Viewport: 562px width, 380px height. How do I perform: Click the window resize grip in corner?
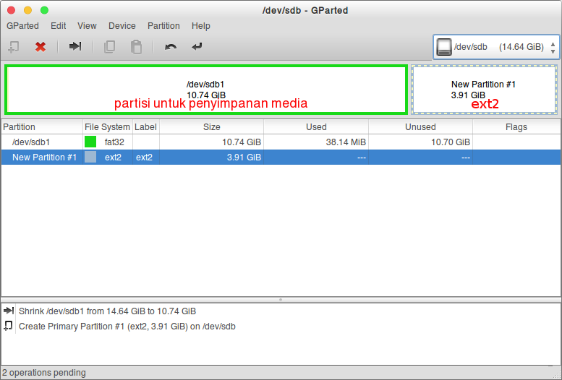[557, 375]
